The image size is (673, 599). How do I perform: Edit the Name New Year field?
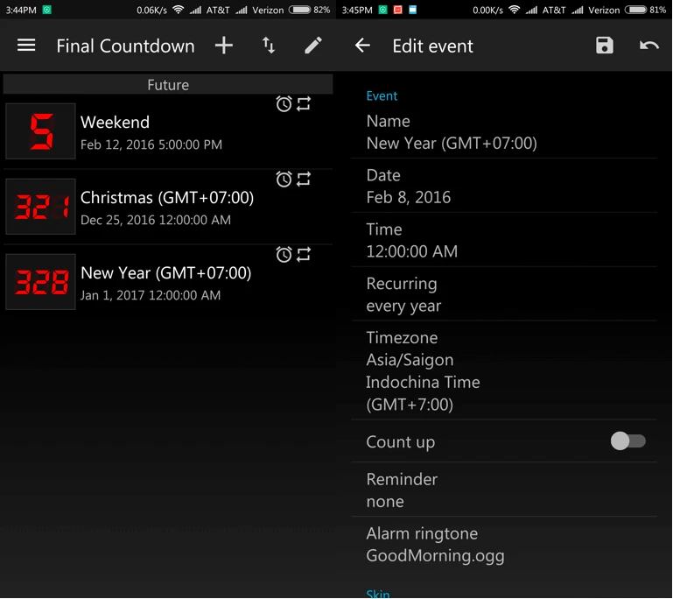[x=504, y=132]
